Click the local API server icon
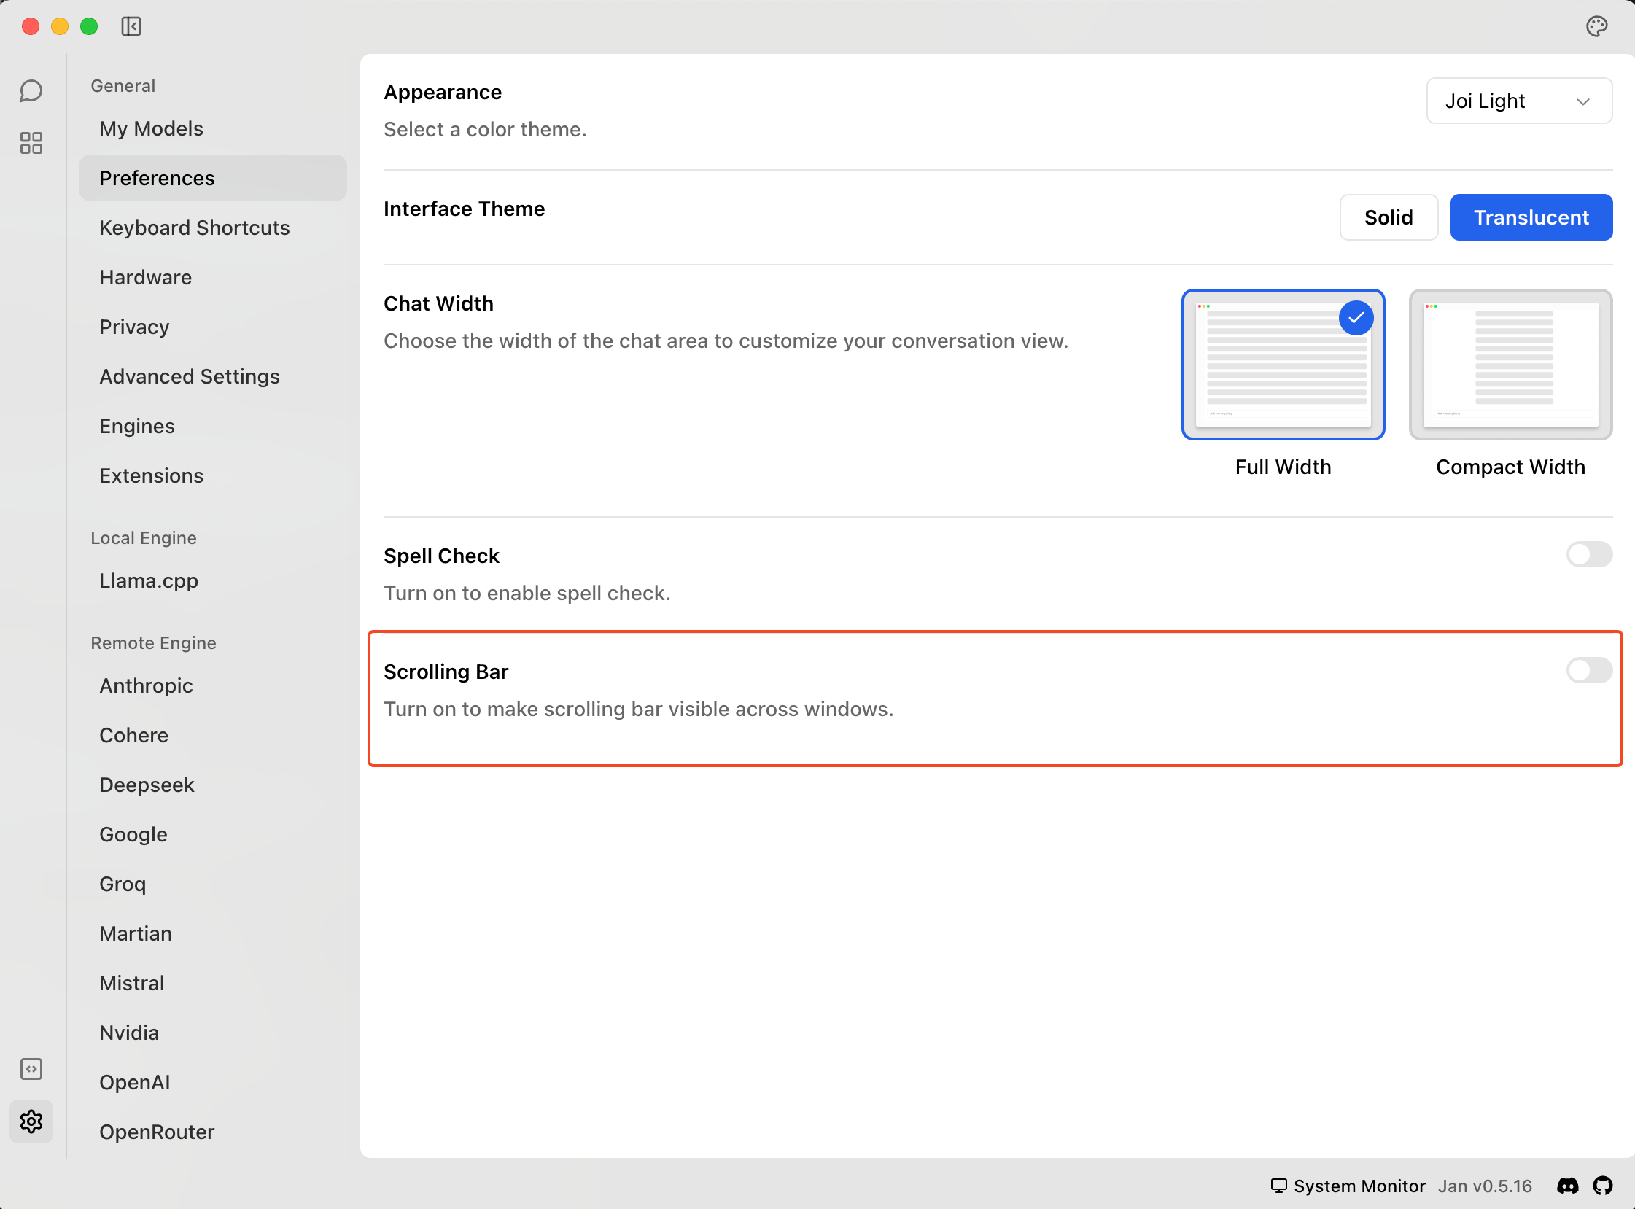The image size is (1635, 1209). [31, 1069]
